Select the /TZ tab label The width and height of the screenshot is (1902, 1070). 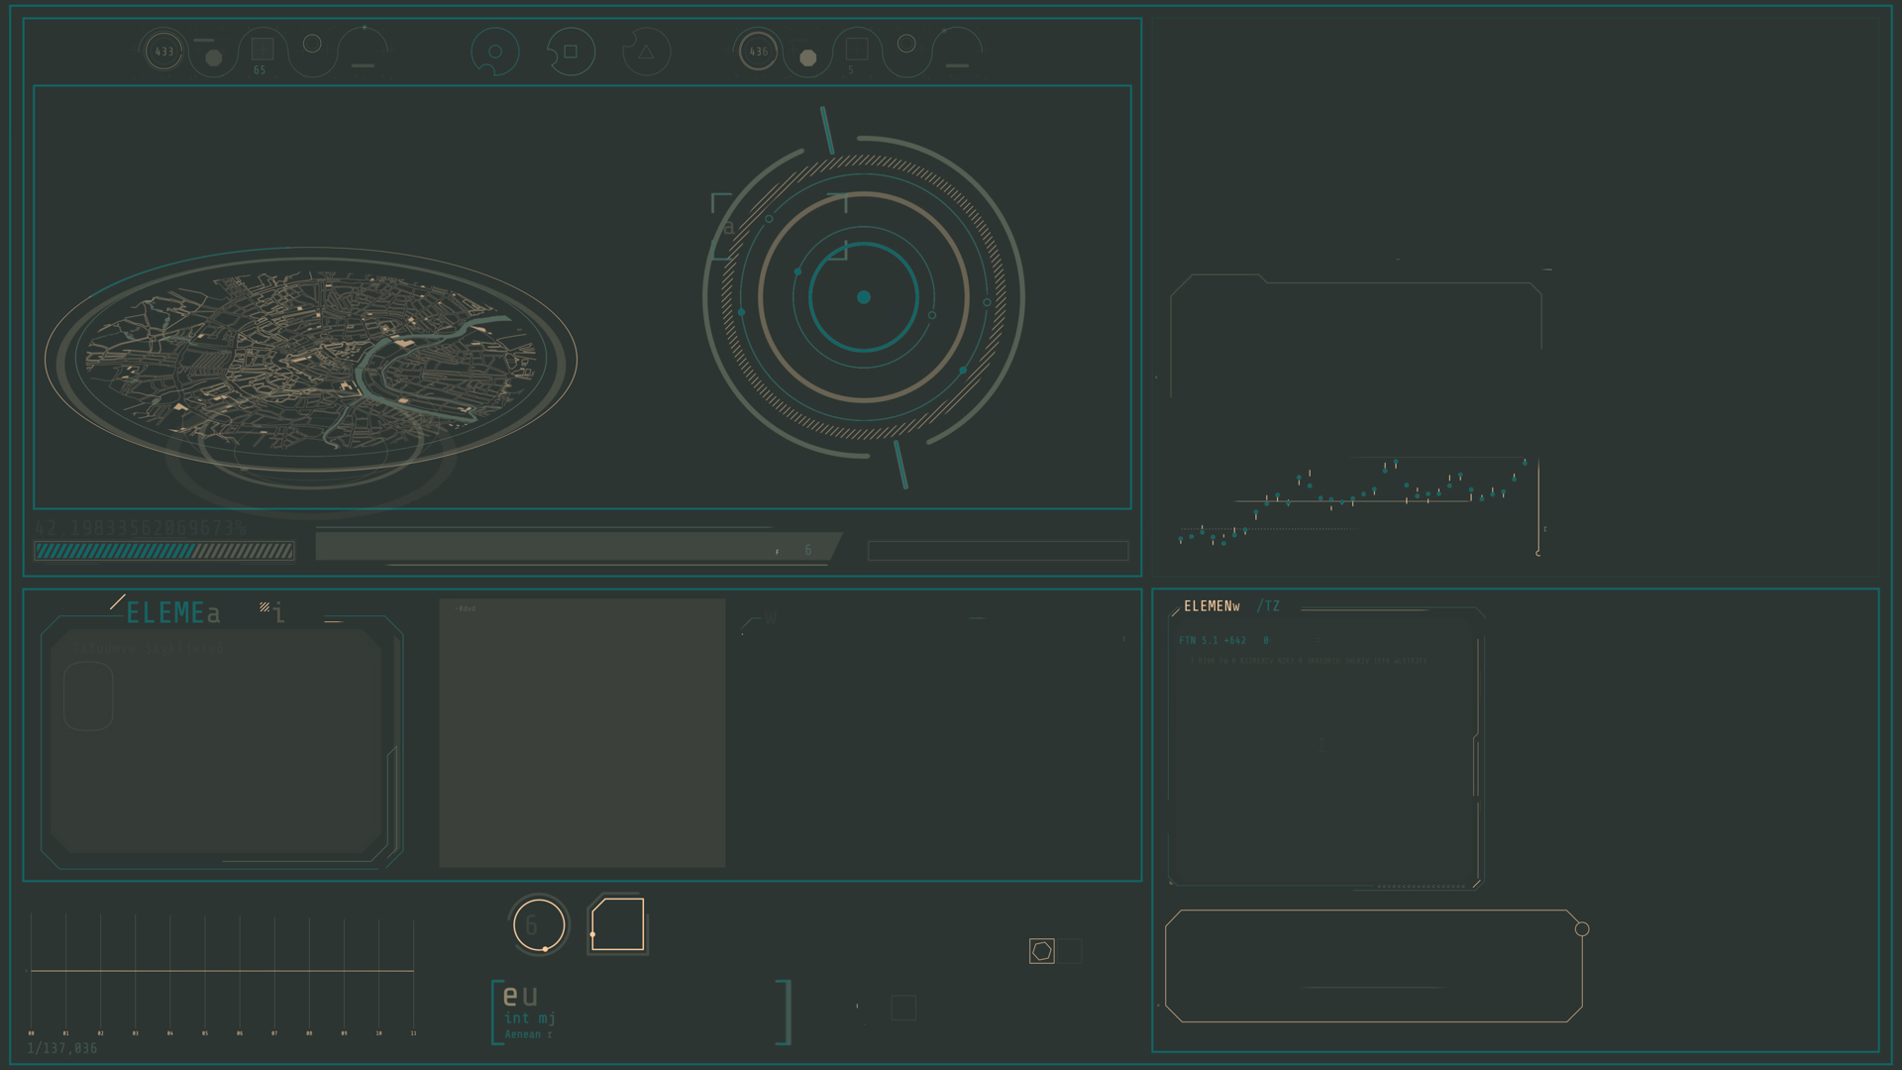(1269, 606)
